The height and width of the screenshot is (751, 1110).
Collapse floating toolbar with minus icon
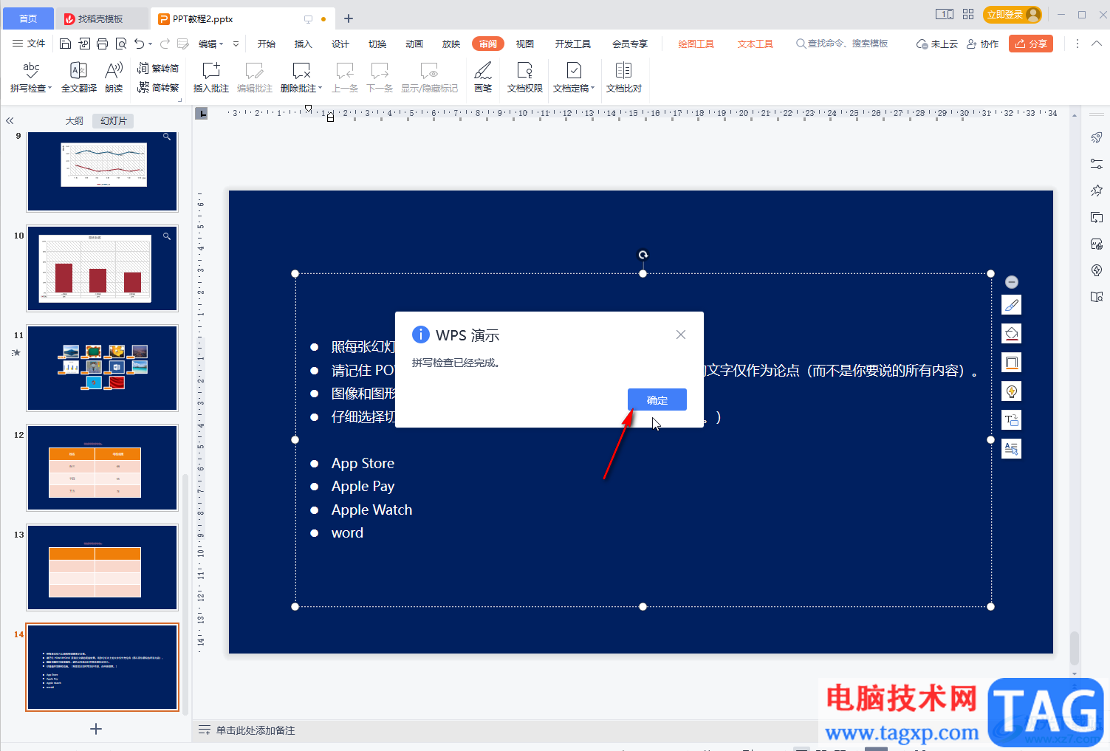(x=1012, y=282)
